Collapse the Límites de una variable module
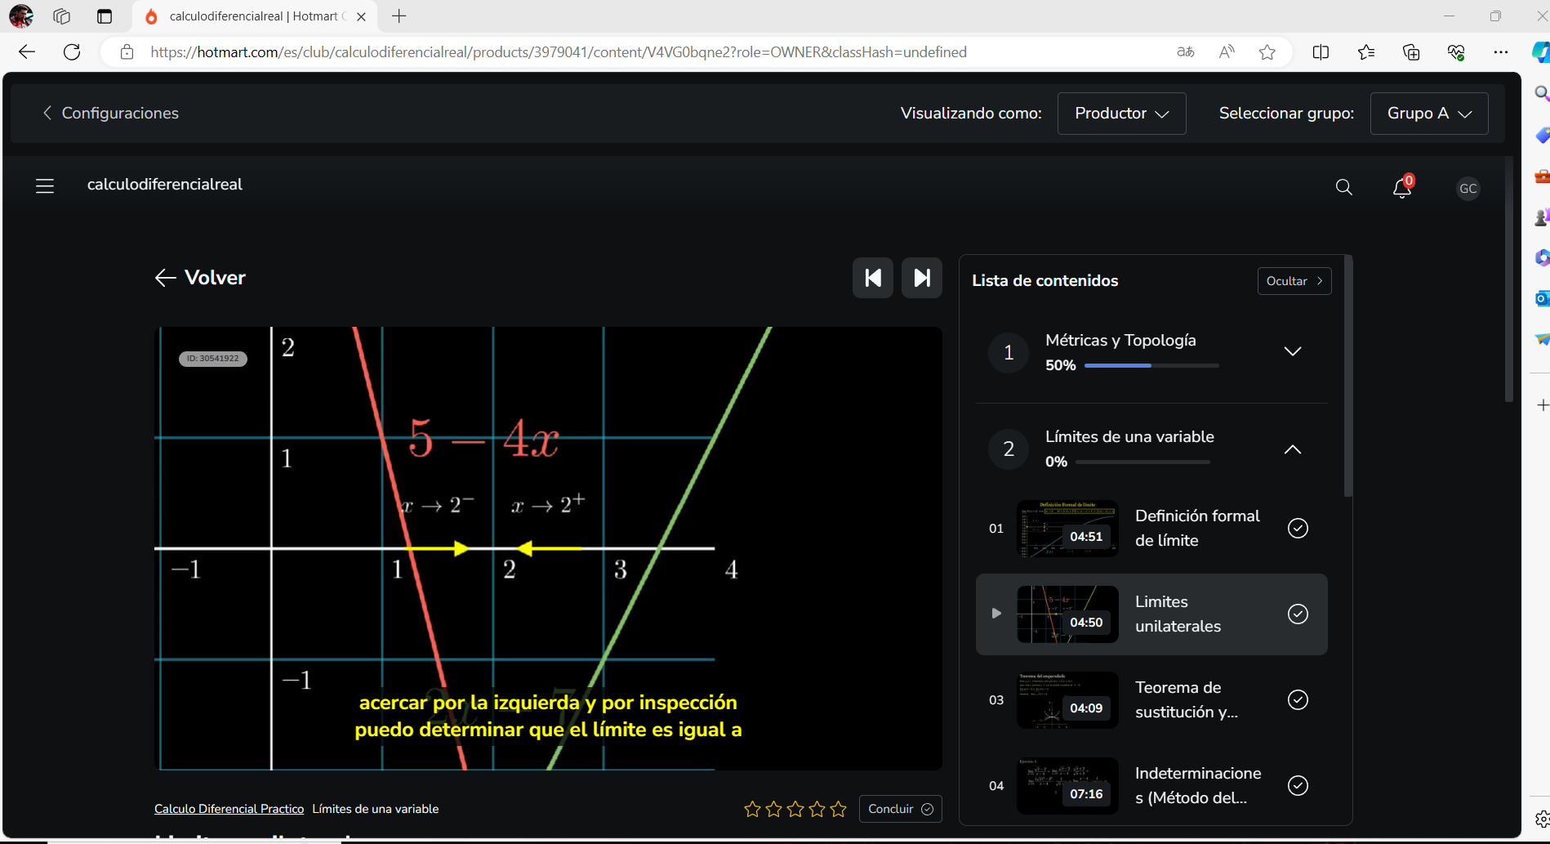The height and width of the screenshot is (844, 1550). [x=1292, y=449]
